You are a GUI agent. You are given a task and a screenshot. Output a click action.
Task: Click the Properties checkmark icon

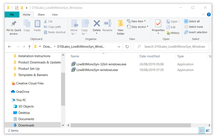coord(158,23)
